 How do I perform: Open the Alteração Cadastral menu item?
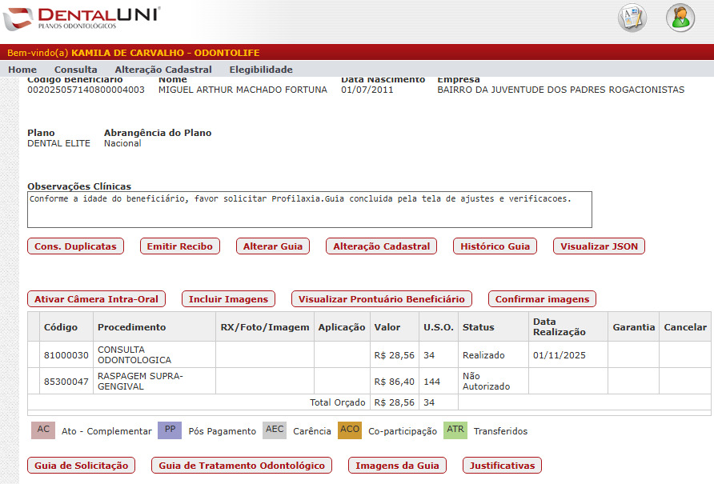click(x=163, y=70)
